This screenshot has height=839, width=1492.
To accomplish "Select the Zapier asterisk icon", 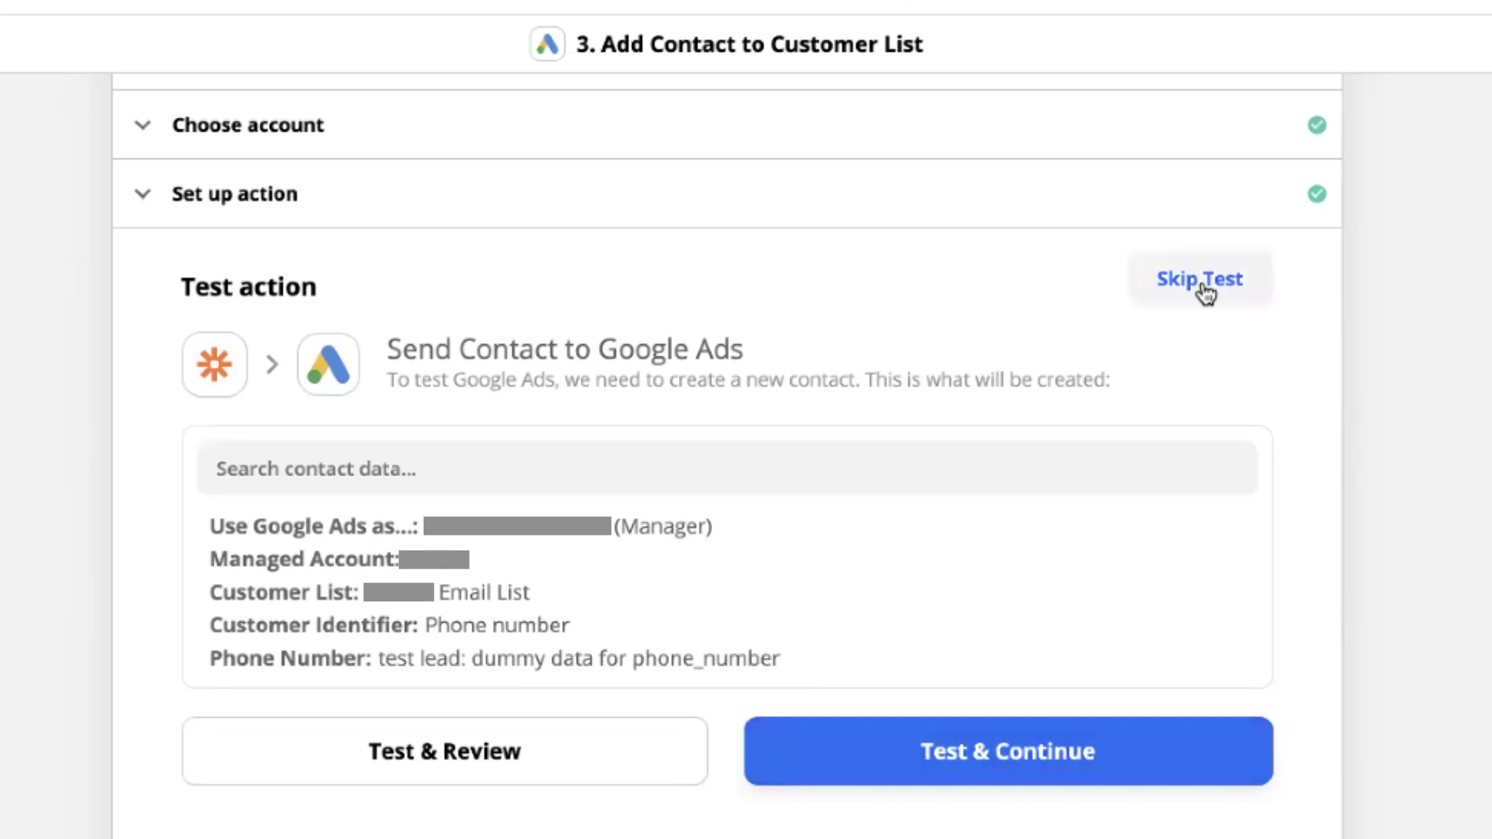I will [214, 364].
